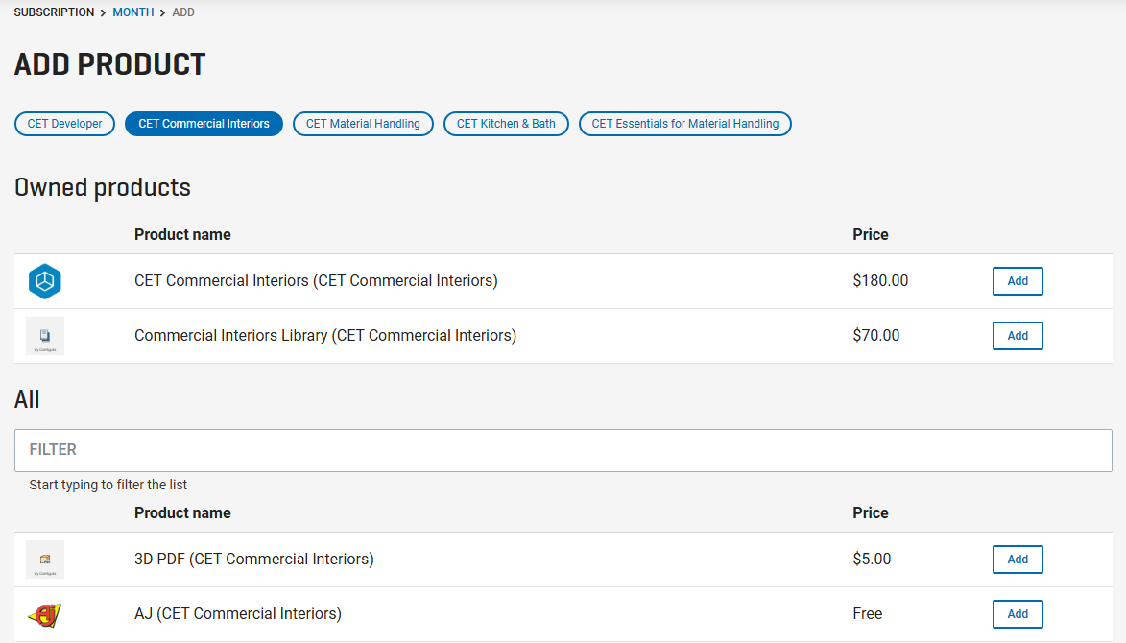Click 'AJ (CET Commercial Interiors)' product name
The width and height of the screenshot is (1126, 643).
[238, 613]
